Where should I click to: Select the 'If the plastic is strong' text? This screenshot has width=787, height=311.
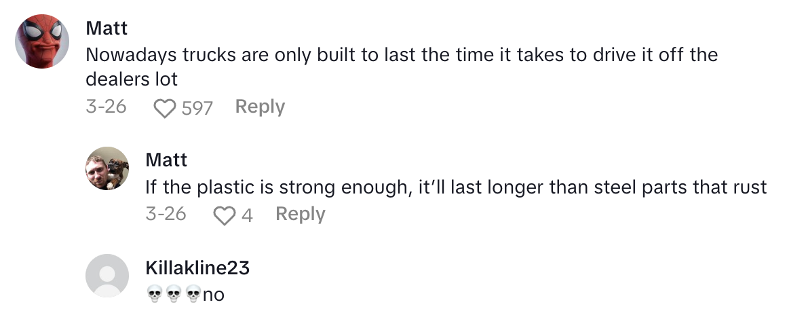456,187
